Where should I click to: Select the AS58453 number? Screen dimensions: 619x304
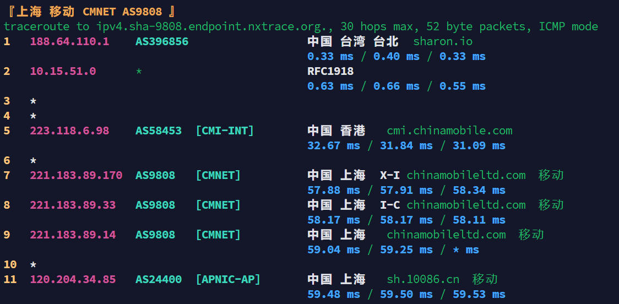point(159,131)
